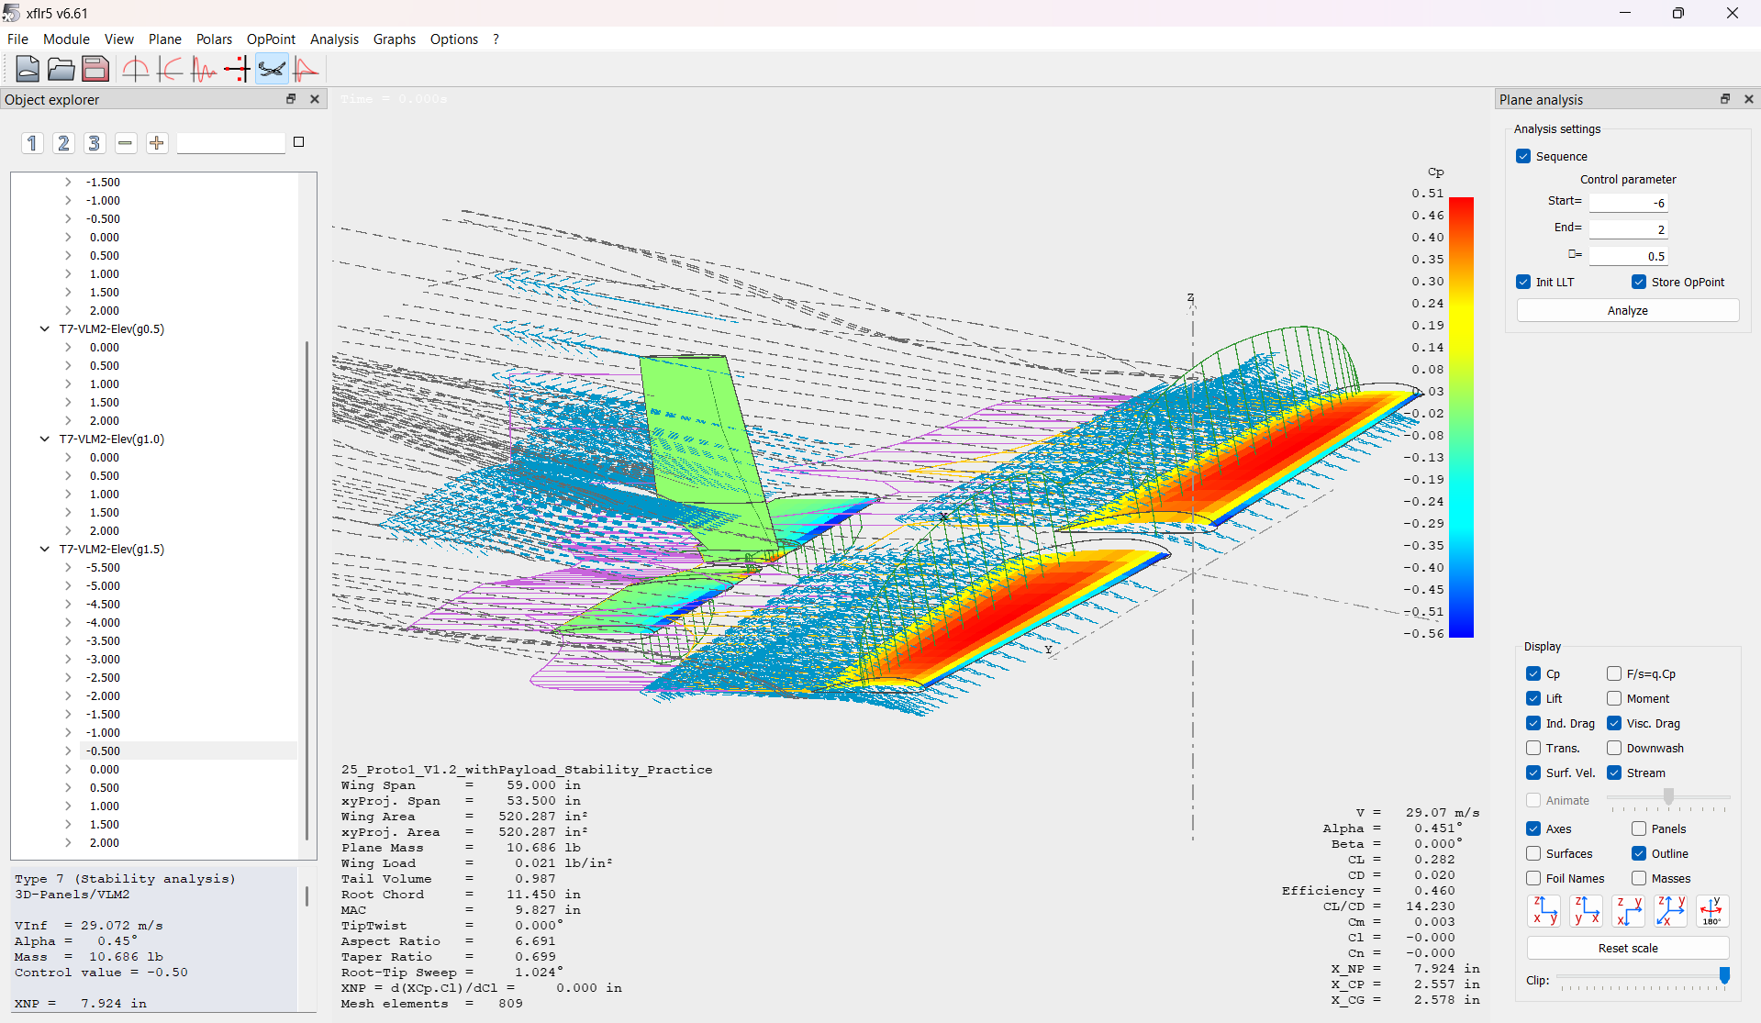Toggle the Init LLT checkbox

point(1523,282)
